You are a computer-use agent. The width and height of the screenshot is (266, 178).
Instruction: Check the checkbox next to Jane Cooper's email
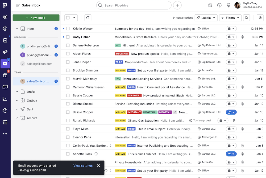68,62
